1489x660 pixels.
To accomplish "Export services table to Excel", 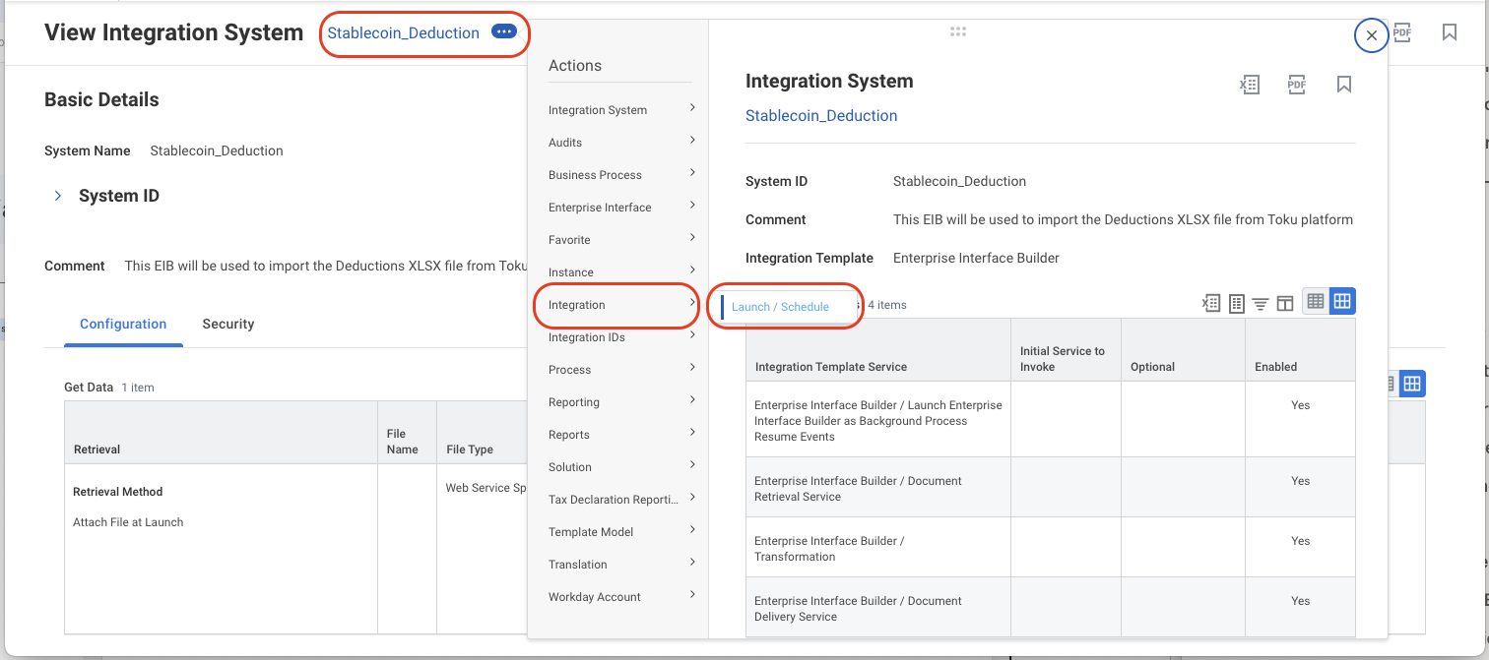I will click(1211, 304).
